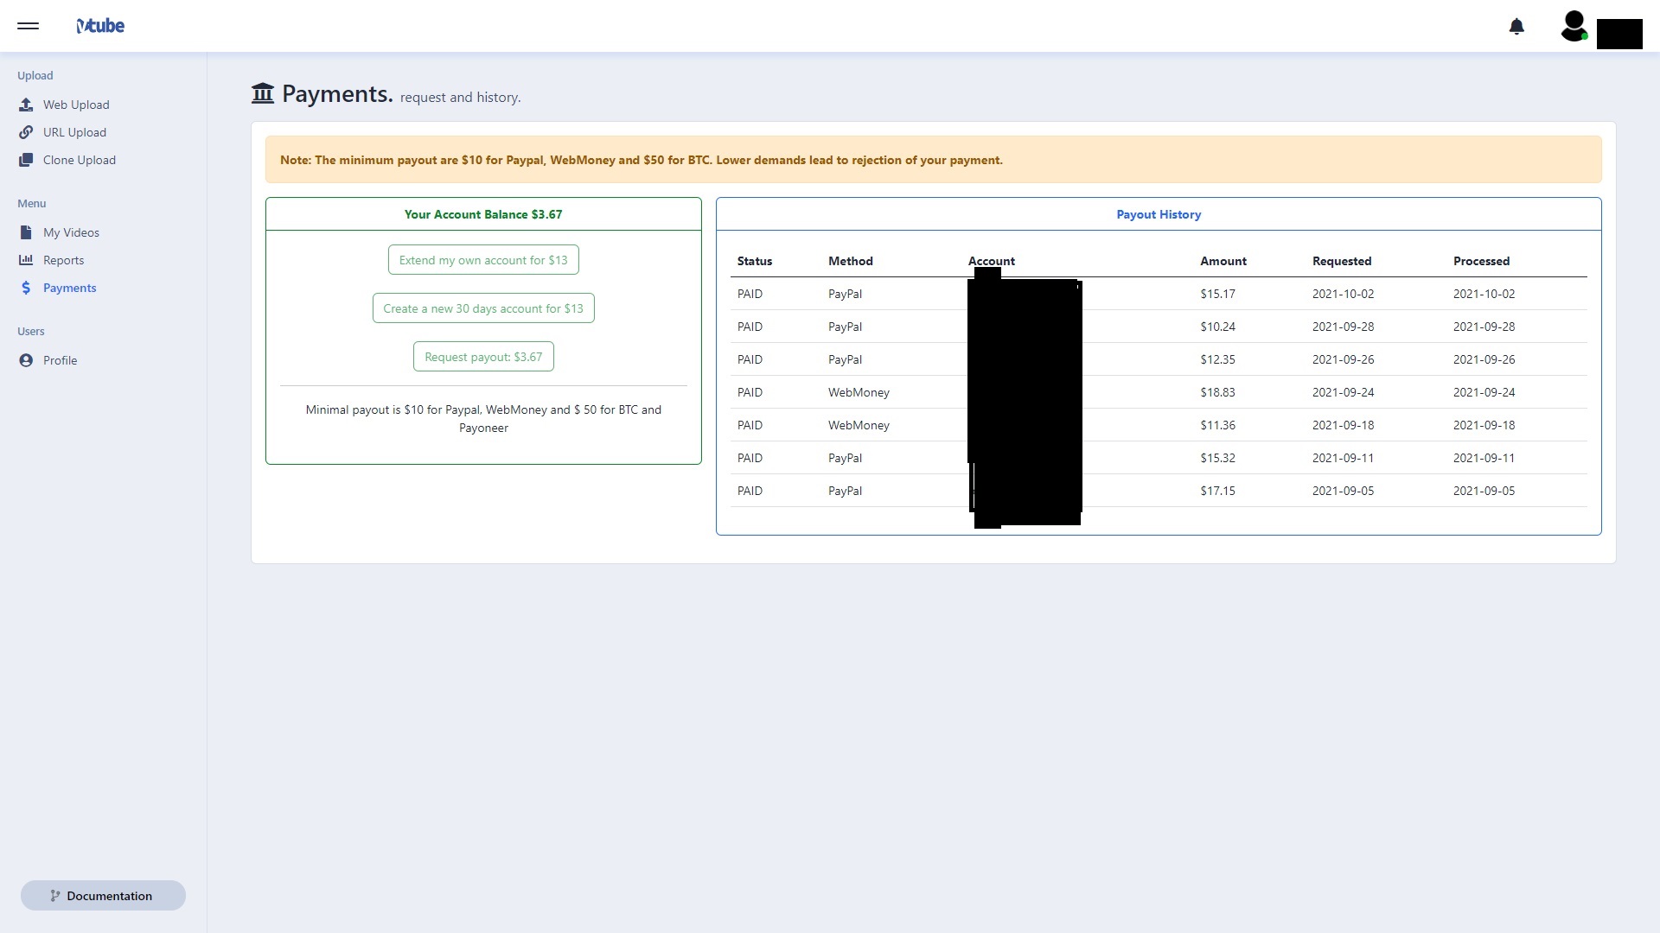Screen dimensions: 1660x933
Task: Click the My Videos file icon
Action: (x=26, y=232)
